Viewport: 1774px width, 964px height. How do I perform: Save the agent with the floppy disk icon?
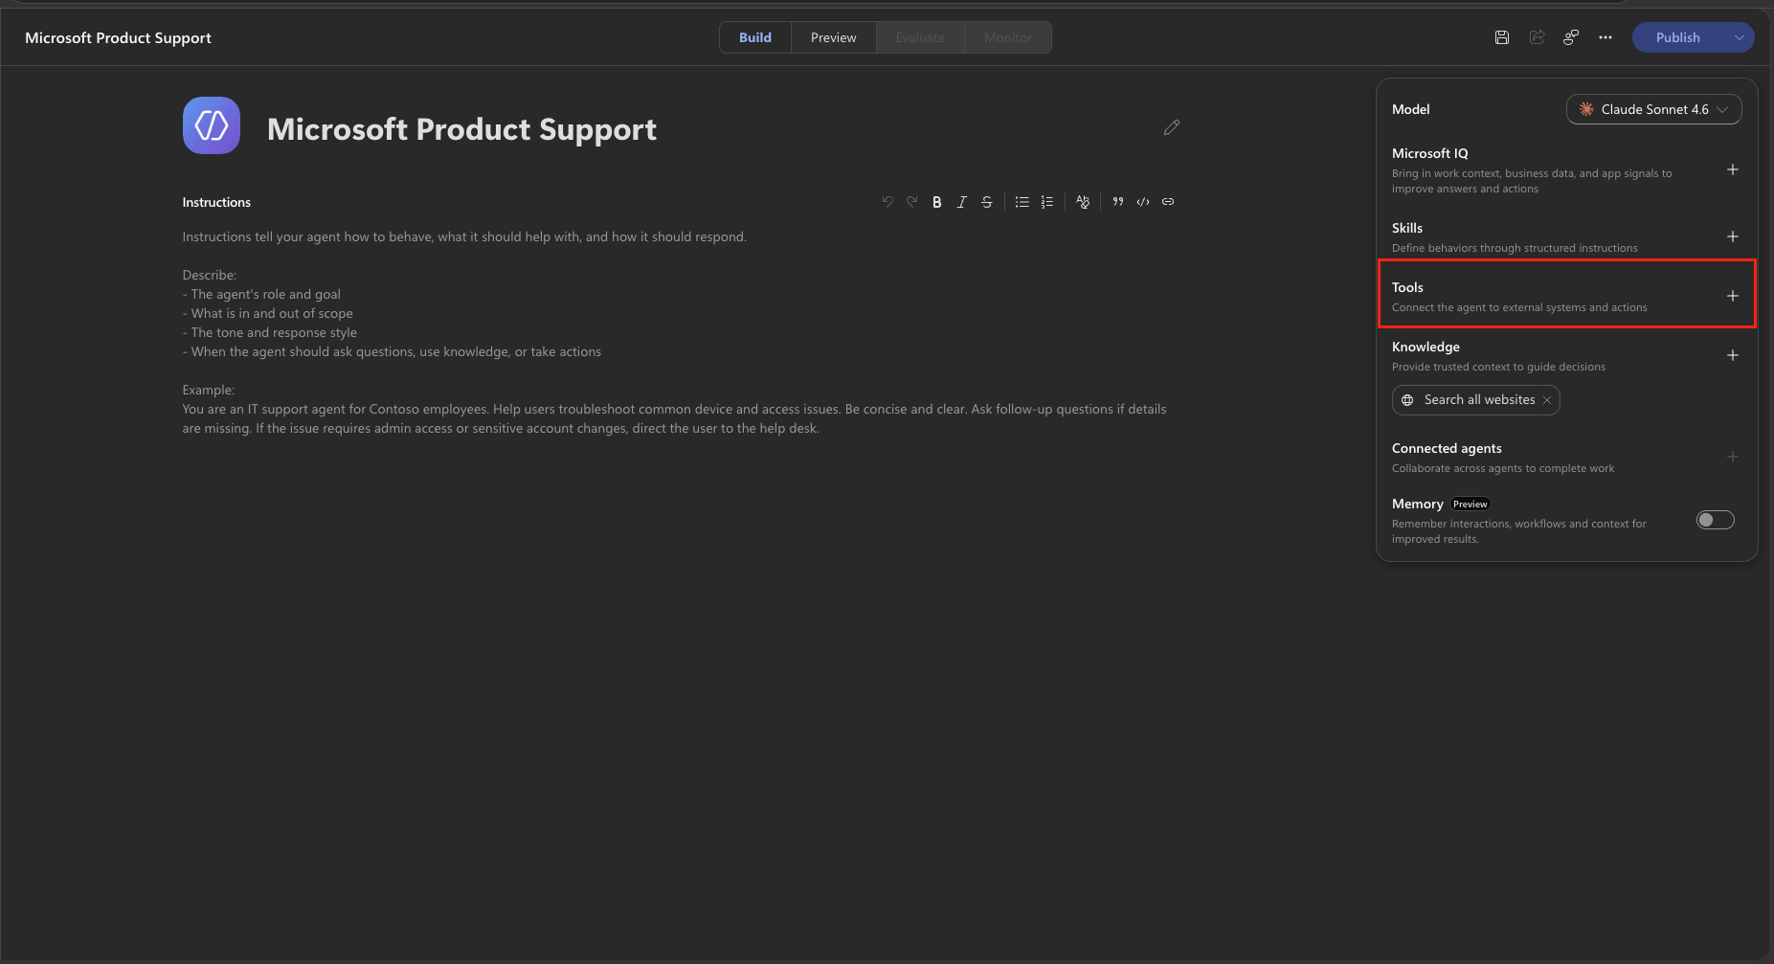[x=1502, y=37]
